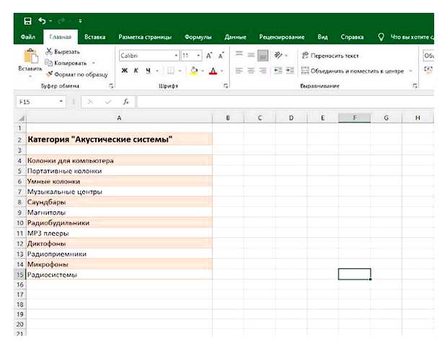Toggle bold formatting Ж
Viewport: 447px width, 350px height.
click(x=124, y=71)
